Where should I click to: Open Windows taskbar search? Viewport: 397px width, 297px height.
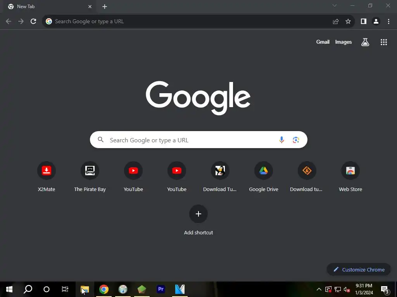(28, 289)
